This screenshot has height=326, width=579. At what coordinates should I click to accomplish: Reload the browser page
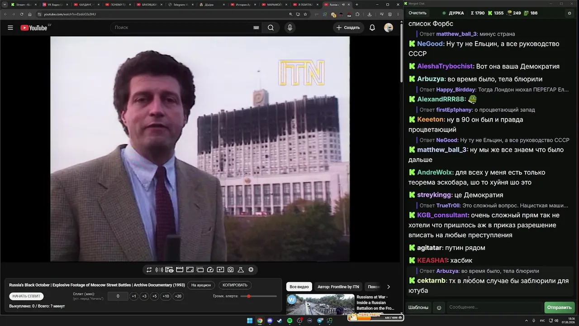[x=22, y=14]
